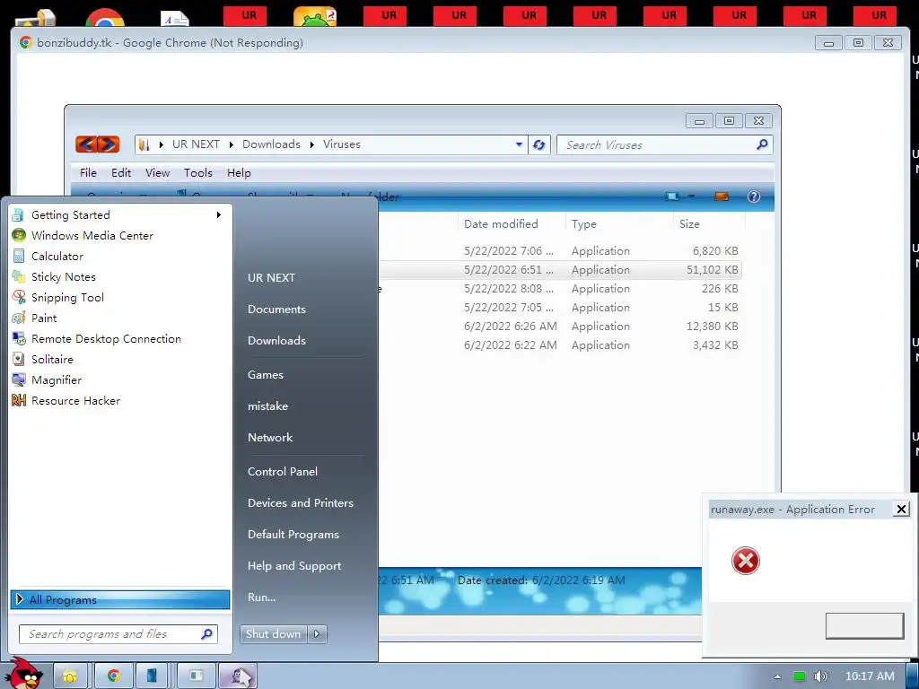
Task: Open Devices and Printers
Action: 301,502
